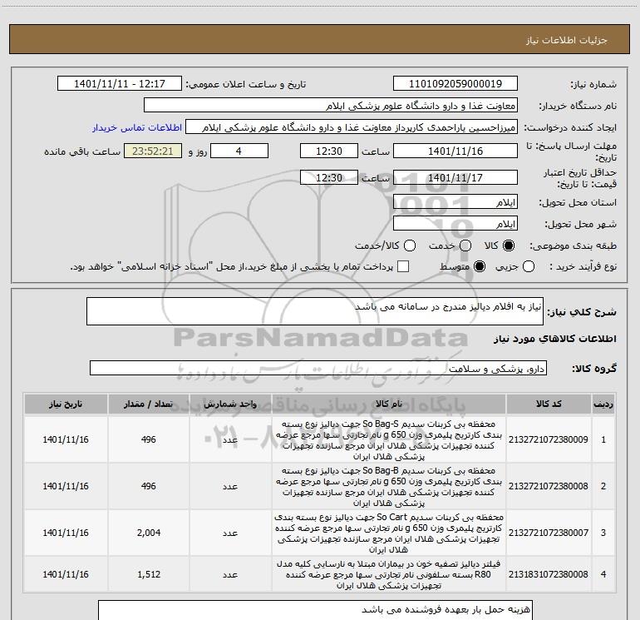Select the متوسط purchase type radio
640x620 pixels.
pyautogui.click(x=480, y=267)
